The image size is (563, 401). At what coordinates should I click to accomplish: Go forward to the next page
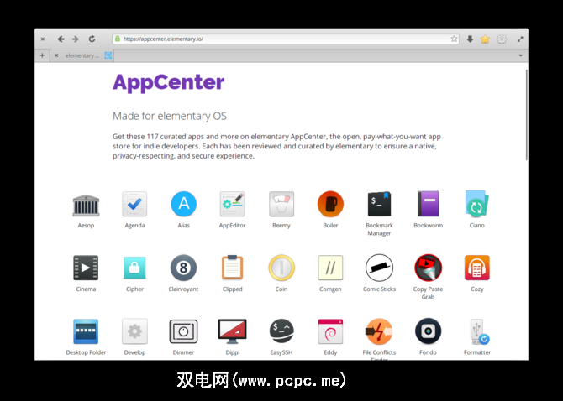point(76,39)
